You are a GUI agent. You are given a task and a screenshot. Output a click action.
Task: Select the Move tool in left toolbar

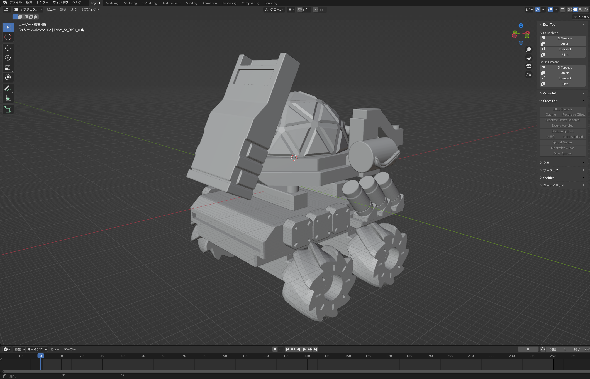tap(8, 48)
